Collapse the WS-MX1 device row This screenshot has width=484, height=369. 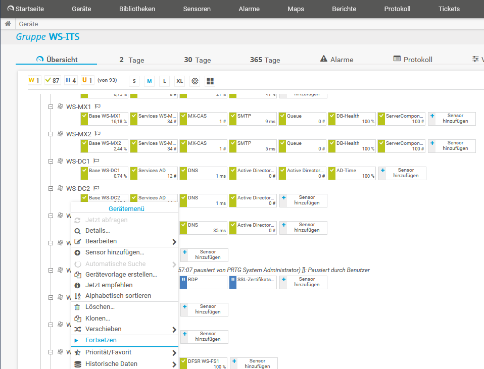coord(51,107)
